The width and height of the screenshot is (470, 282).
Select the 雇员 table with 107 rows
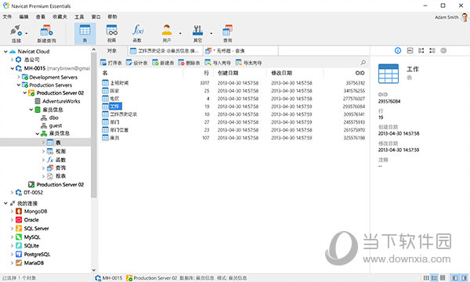(233, 138)
